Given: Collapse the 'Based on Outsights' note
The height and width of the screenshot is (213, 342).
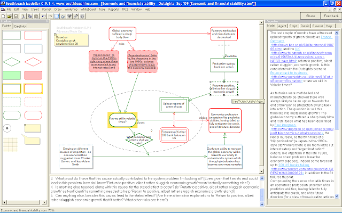Looking at the screenshot, I should click(55, 35).
